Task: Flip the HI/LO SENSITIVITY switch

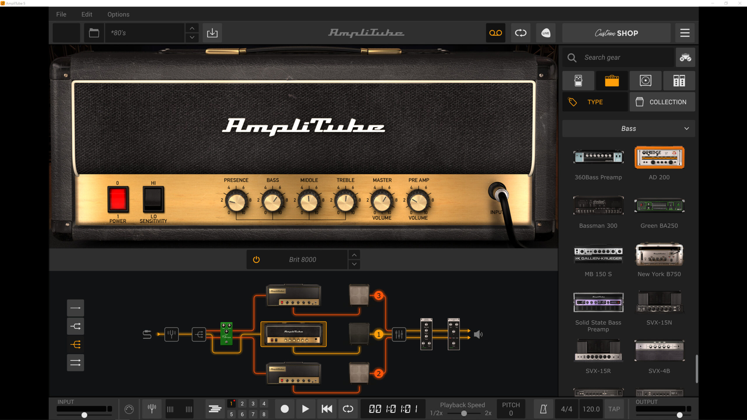Action: pos(153,199)
